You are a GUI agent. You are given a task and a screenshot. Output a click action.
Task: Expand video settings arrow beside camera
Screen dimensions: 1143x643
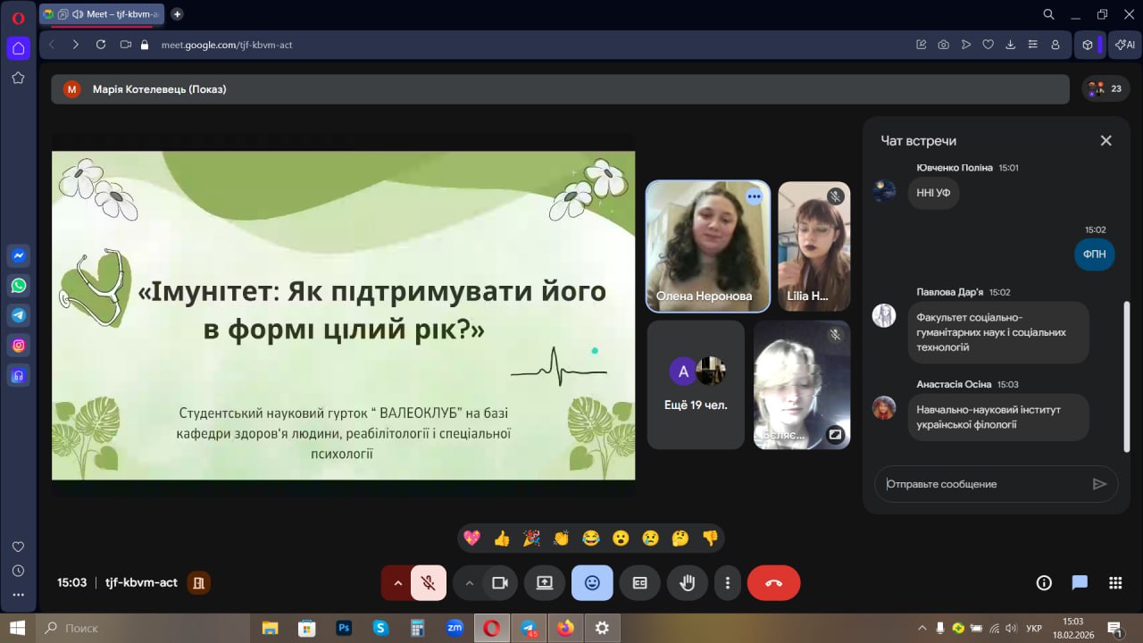click(469, 583)
